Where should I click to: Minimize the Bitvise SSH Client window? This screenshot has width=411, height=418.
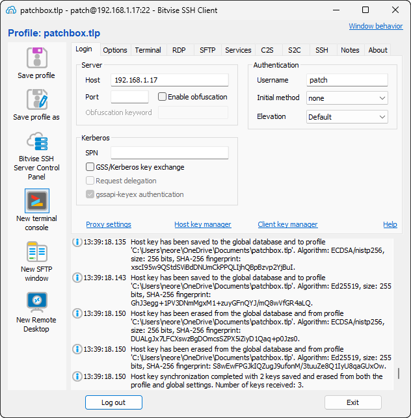point(336,10)
